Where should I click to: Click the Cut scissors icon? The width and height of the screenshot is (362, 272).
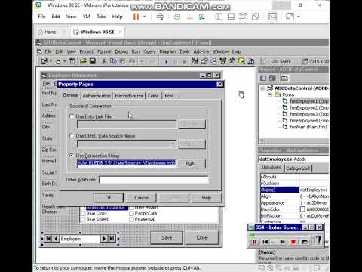point(104,61)
